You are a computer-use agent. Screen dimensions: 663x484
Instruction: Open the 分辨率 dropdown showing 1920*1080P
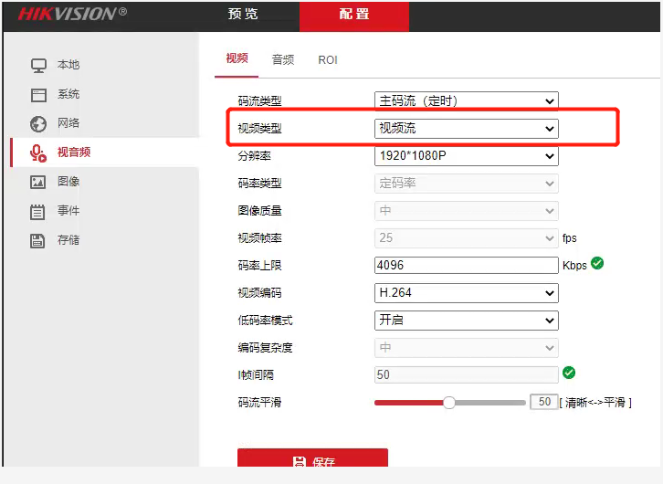click(x=466, y=156)
